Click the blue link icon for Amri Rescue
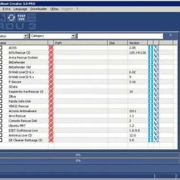Screen dimensions: 180x180 pos(156,116)
